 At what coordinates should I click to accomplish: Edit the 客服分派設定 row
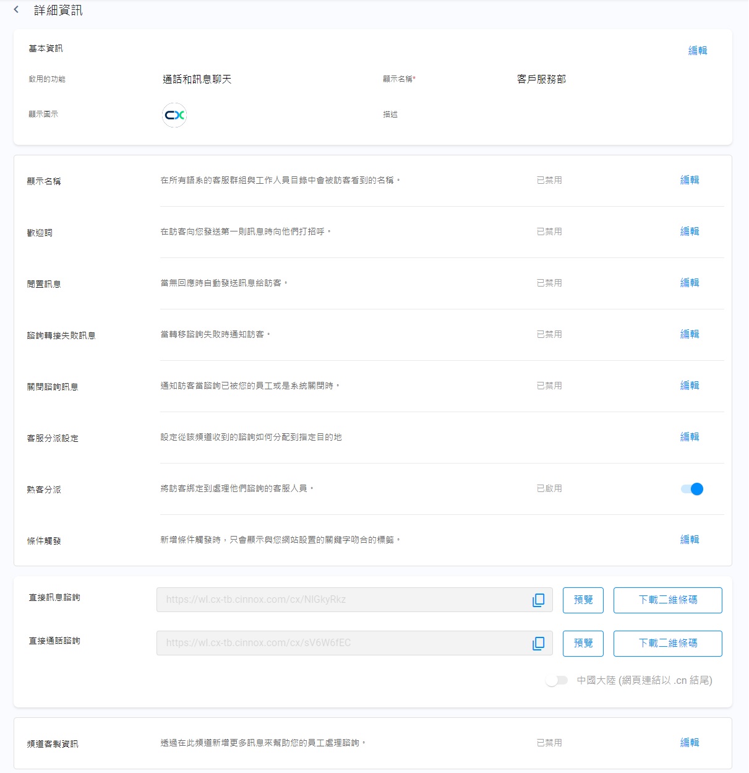[x=690, y=437]
